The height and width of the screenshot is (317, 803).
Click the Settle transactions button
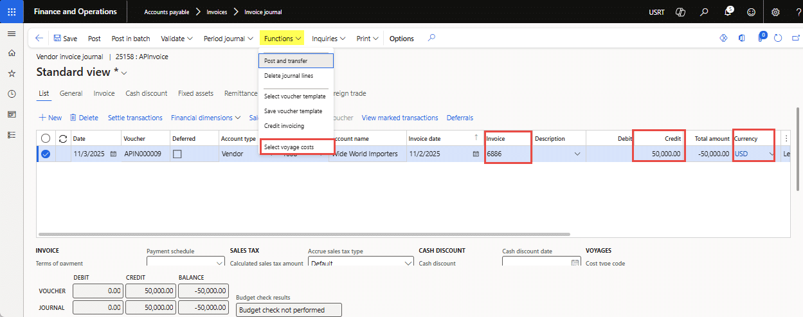135,118
